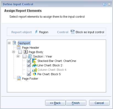Image resolution: width=113 pixels, height=109 pixels.
Task: Click the Page Header icon
Action: (19, 47)
